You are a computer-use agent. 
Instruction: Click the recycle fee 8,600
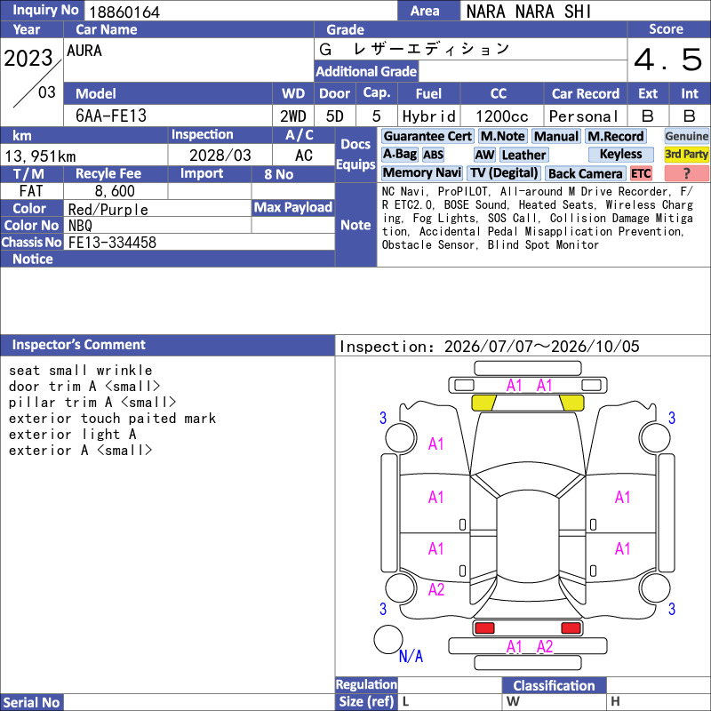(x=115, y=191)
